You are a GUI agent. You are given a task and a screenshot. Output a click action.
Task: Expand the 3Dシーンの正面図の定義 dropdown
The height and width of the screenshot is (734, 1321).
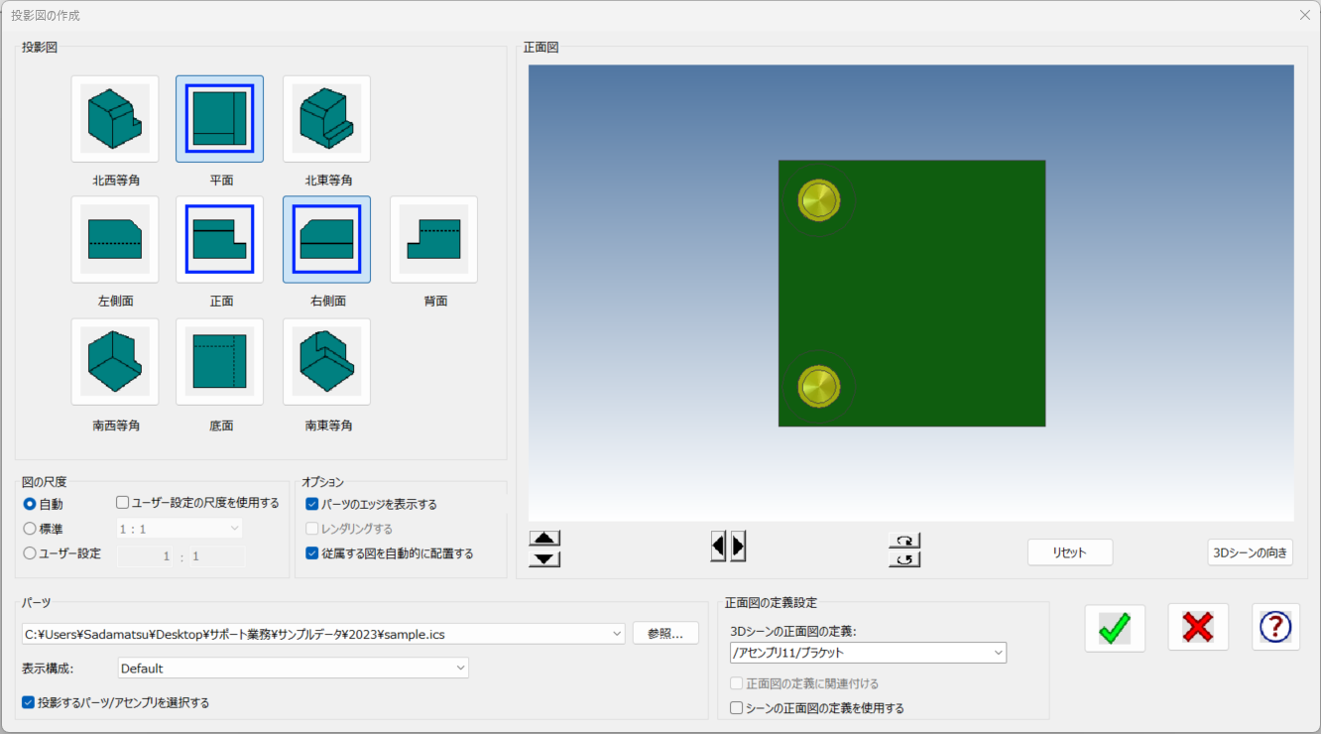pyautogui.click(x=868, y=653)
